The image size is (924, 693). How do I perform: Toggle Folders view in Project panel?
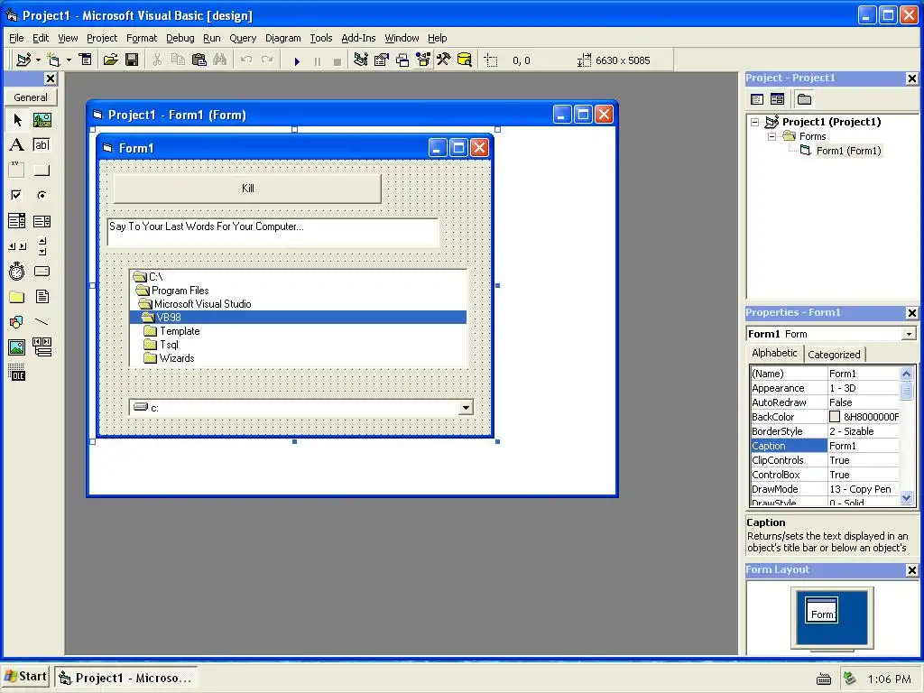pyautogui.click(x=804, y=99)
